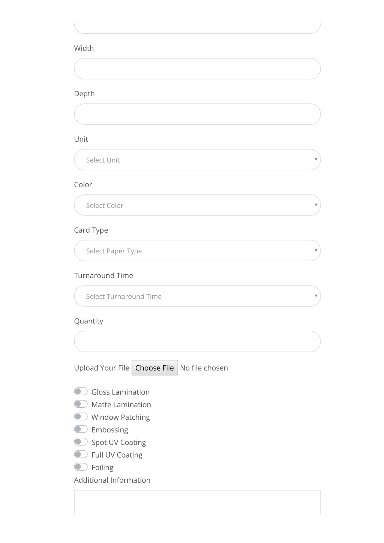The width and height of the screenshot is (384, 543).
Task: Open the Select Unit dropdown
Action: [197, 160]
